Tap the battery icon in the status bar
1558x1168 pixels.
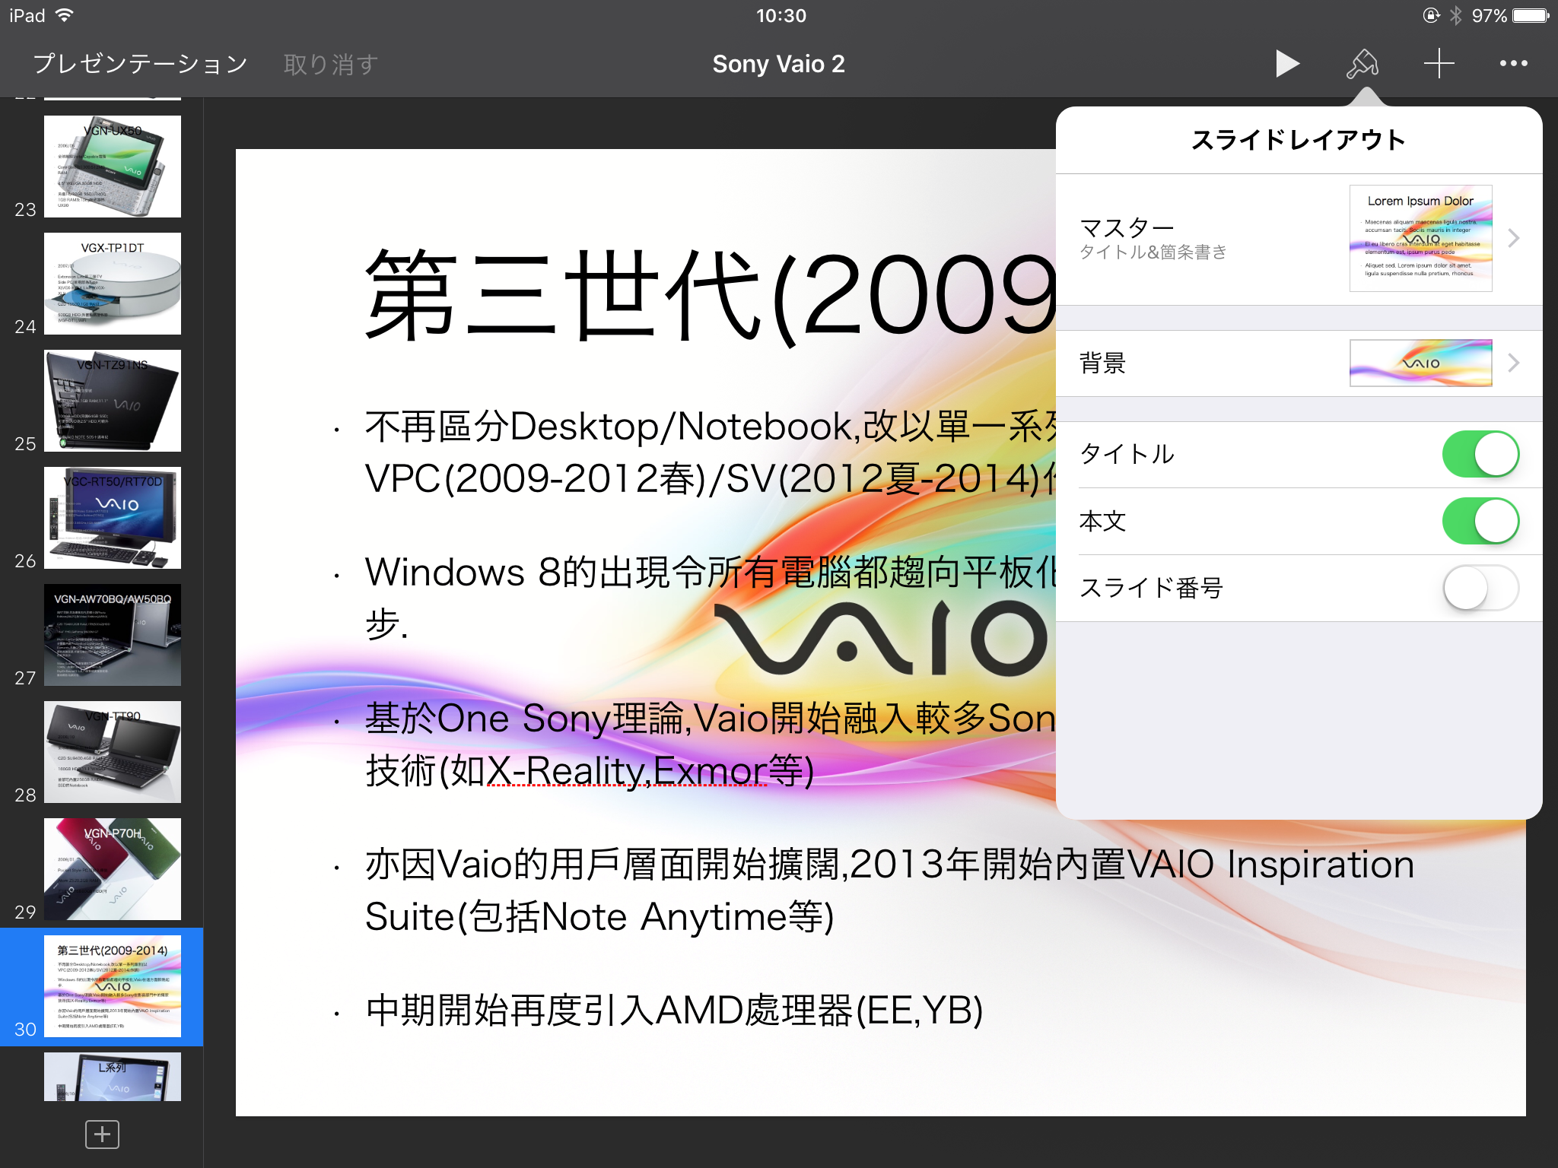(x=1531, y=16)
